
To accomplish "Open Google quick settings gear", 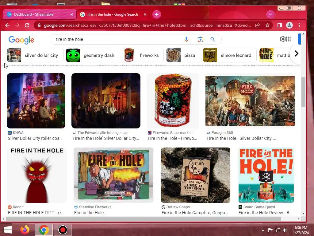I will (282, 39).
